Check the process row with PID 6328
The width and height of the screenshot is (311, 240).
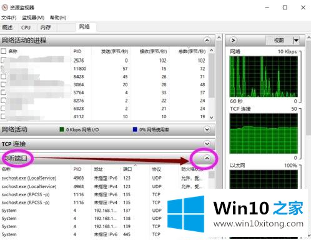[4, 108]
